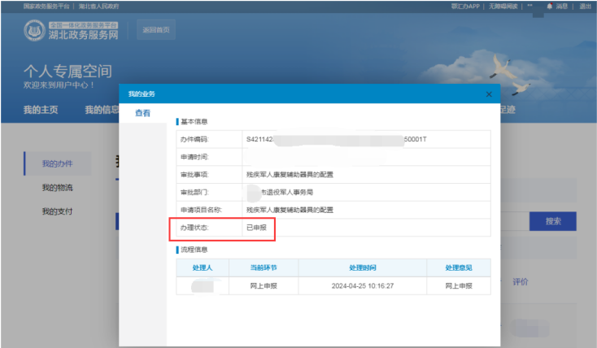Click the 办件编码 number field
The image size is (597, 348).
point(336,140)
